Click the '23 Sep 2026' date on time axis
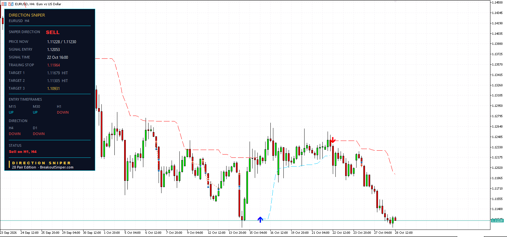 8,233
